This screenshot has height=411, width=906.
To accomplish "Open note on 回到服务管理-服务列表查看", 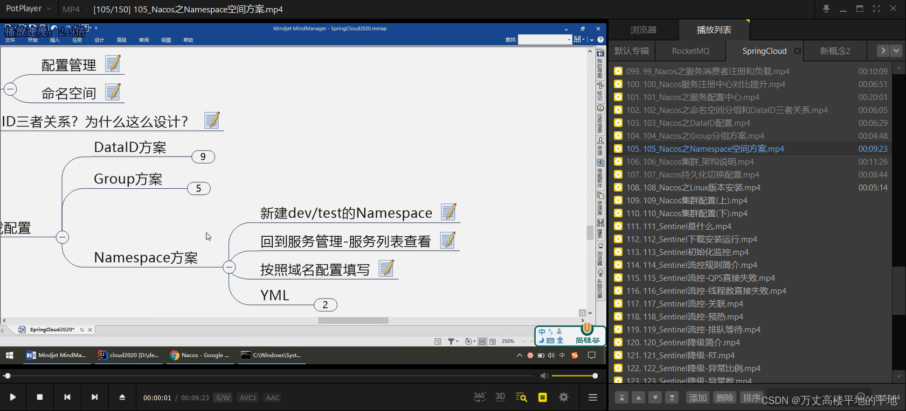I will 448,240.
